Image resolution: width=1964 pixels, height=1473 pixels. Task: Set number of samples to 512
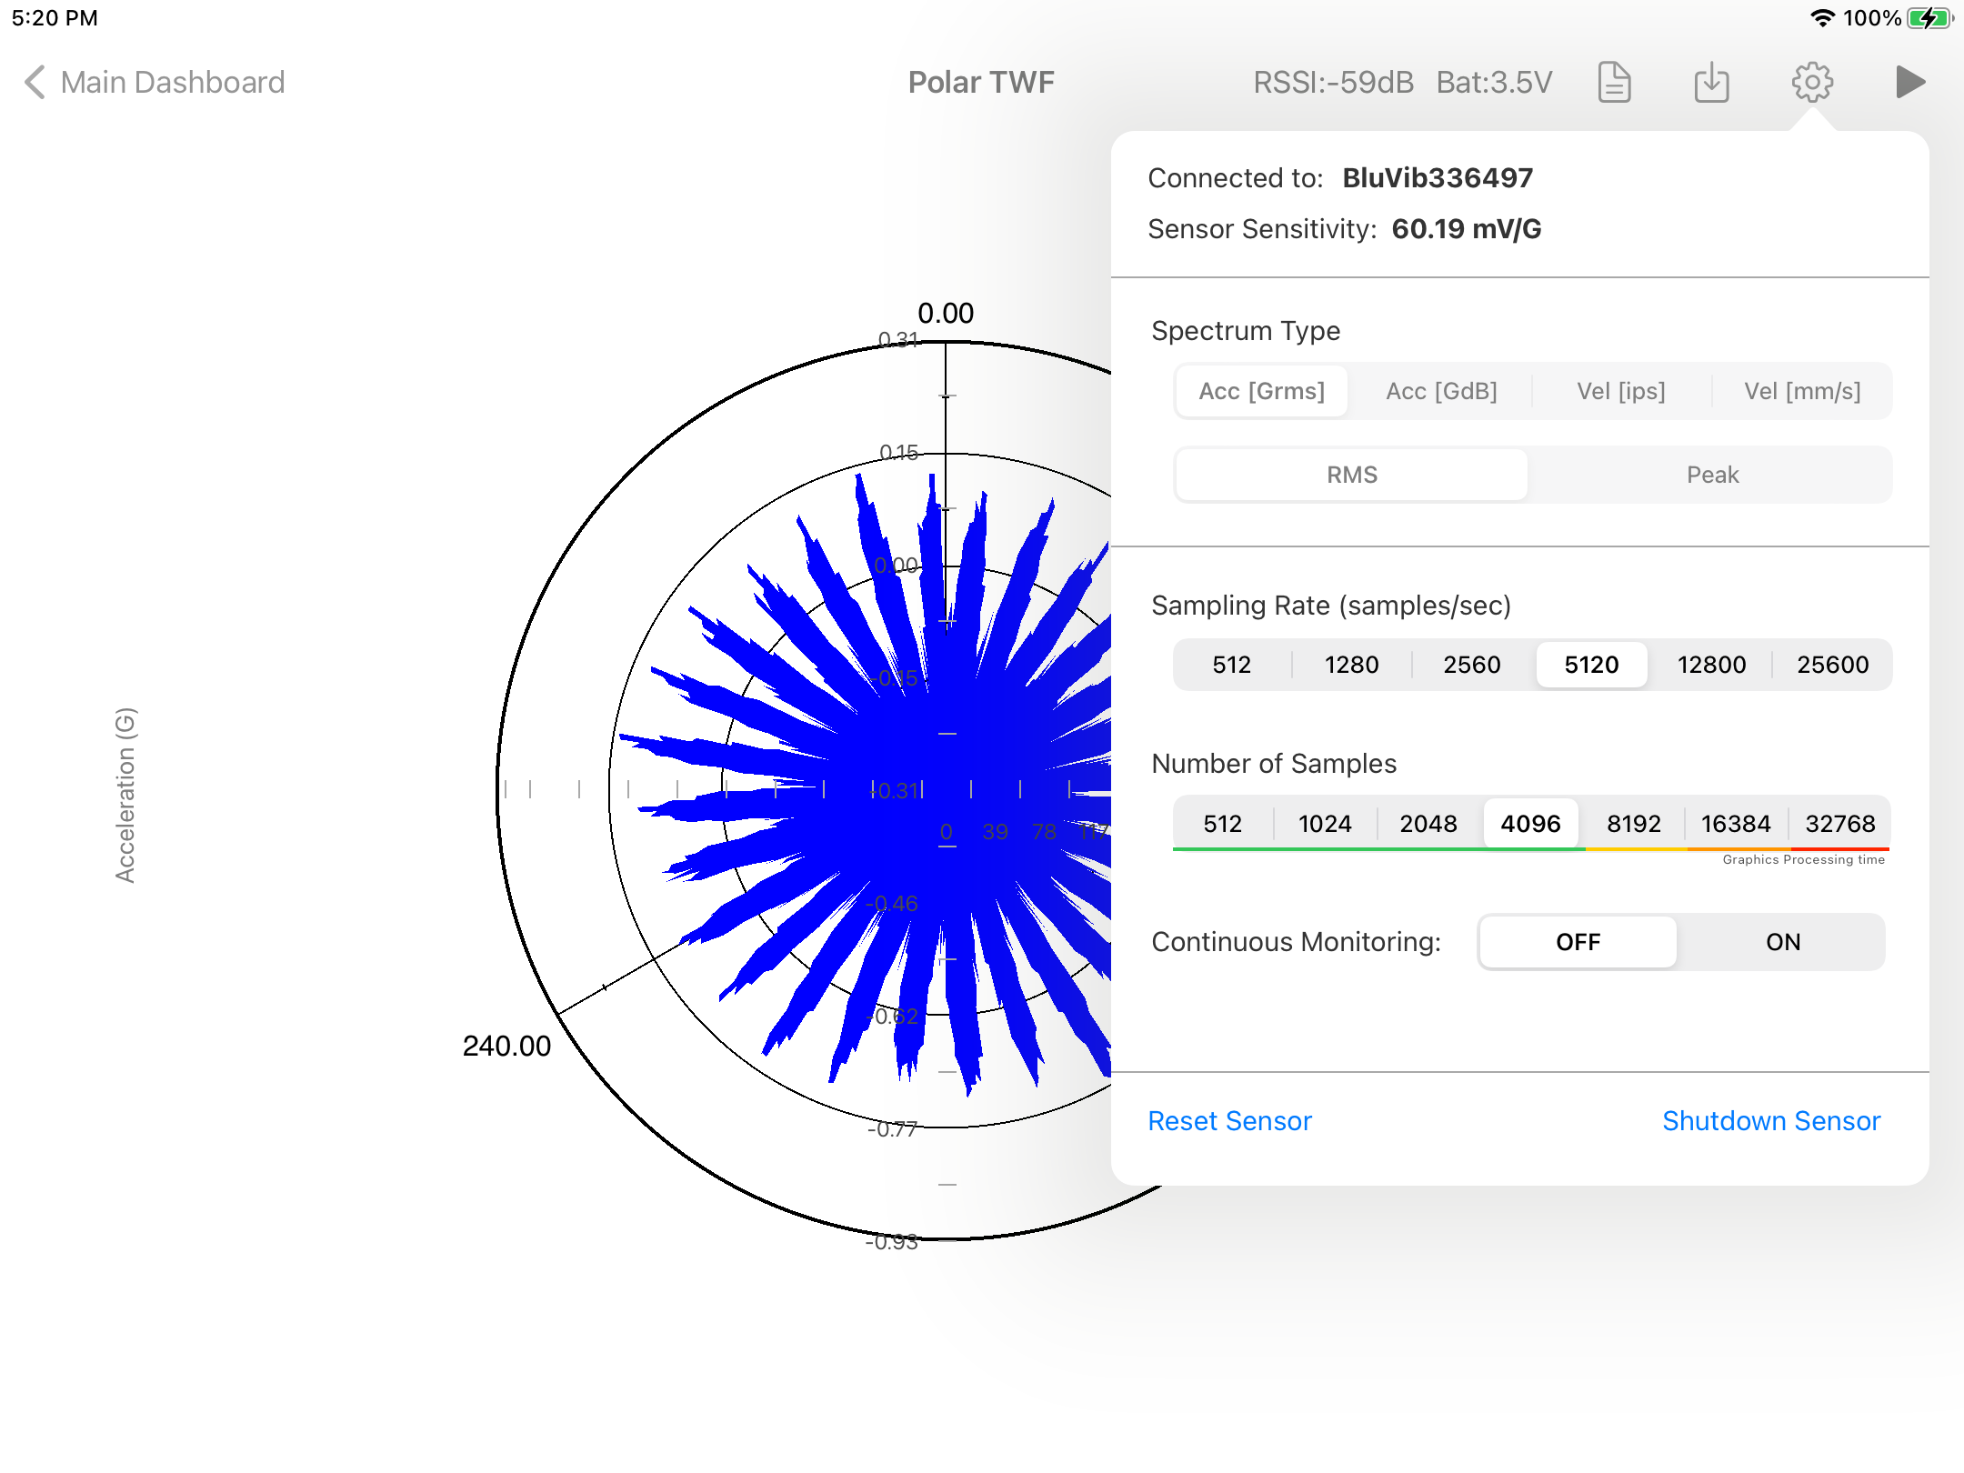click(1222, 824)
